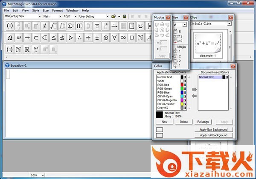
Task: Open the View menu
Action: pos(25,10)
